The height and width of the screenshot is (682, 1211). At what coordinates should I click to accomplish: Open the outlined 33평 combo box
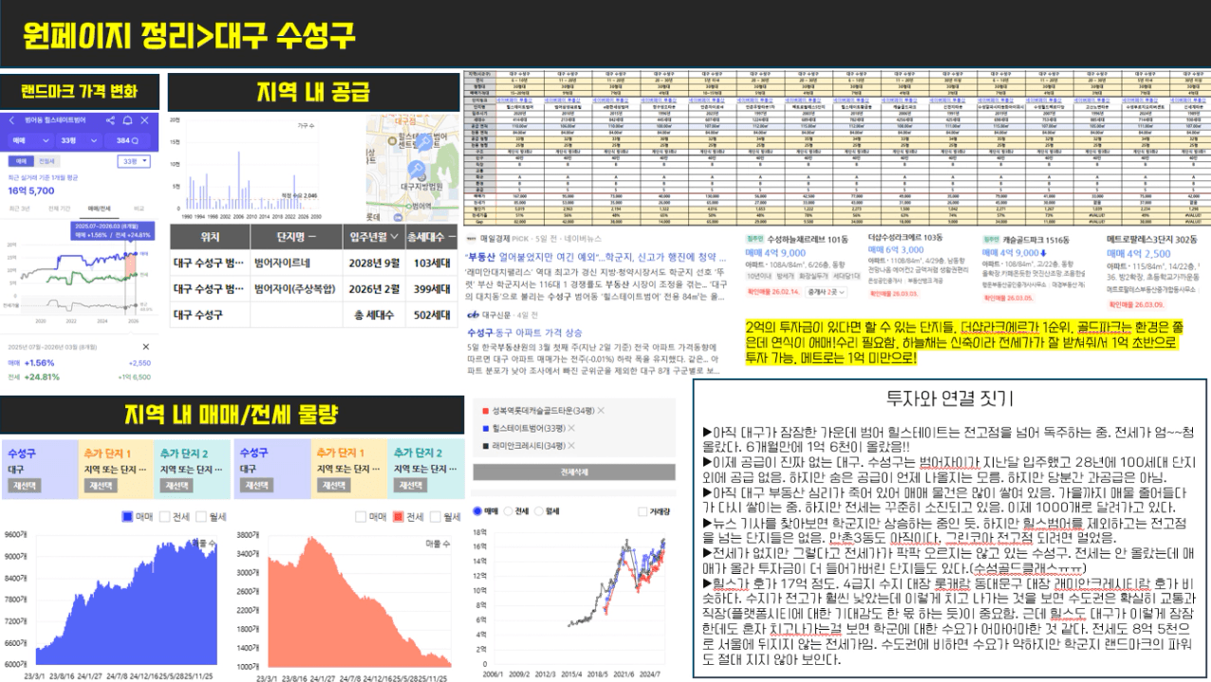coord(133,161)
